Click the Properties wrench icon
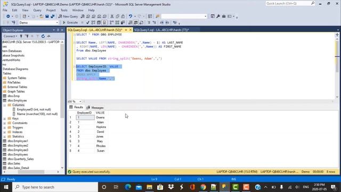341x192 pixels. [x=218, y=17]
